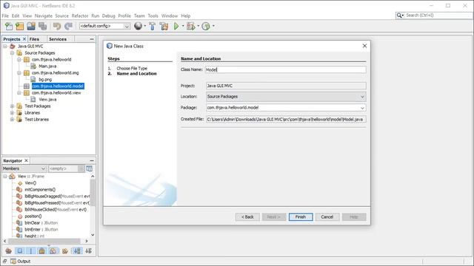Click the Search (Ctrl+I) field
474x266 pixels.
tap(438, 15)
